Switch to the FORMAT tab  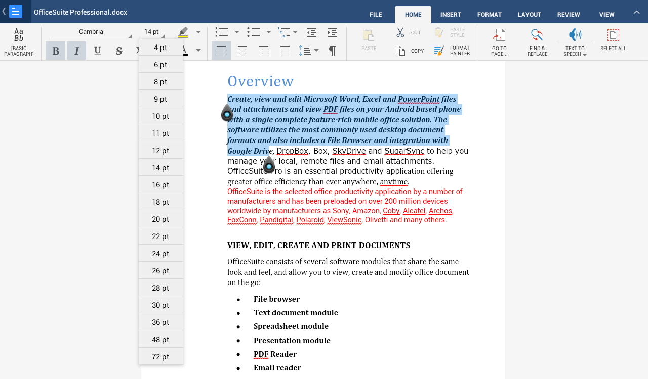[490, 15]
